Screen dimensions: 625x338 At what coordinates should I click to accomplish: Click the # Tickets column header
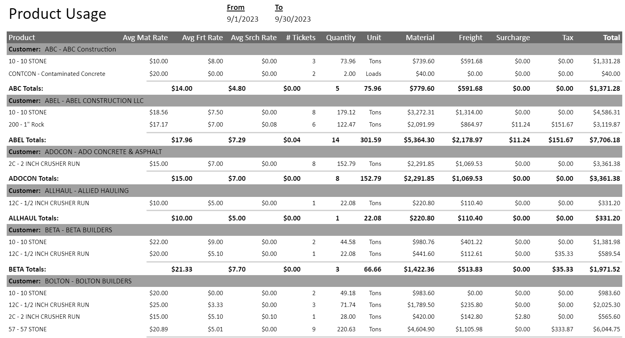pyautogui.click(x=301, y=38)
